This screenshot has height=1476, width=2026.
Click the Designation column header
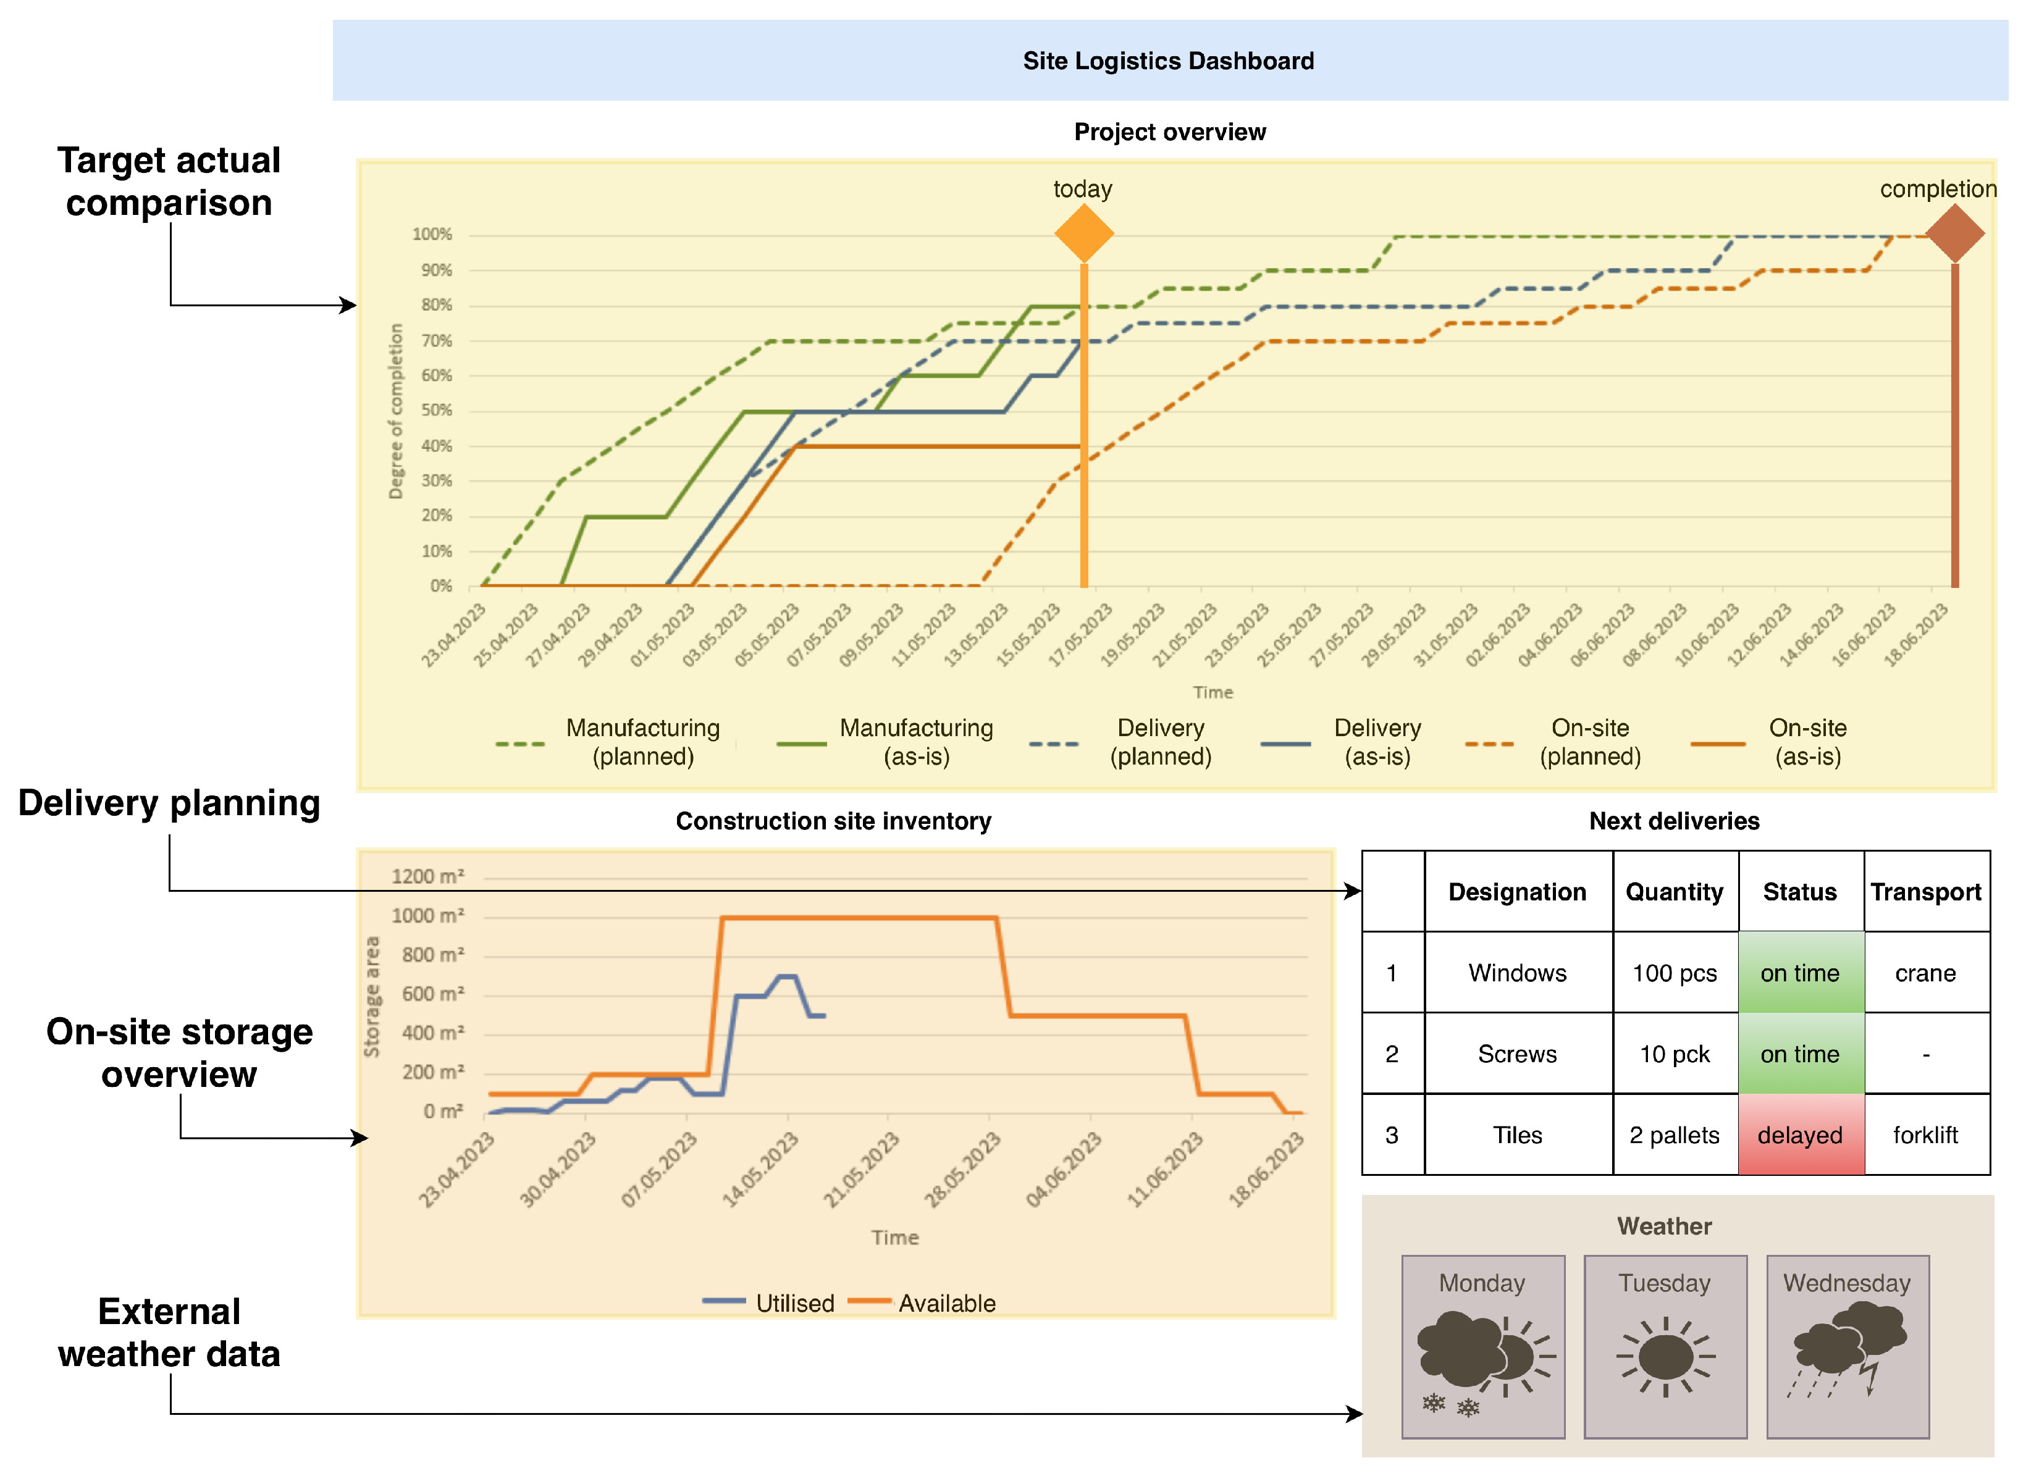pos(1516,892)
